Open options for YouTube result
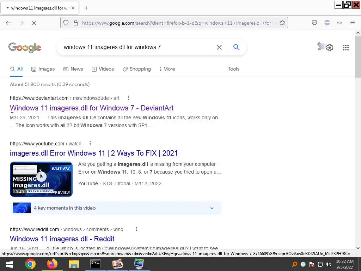The image size is (361, 271). [90, 143]
